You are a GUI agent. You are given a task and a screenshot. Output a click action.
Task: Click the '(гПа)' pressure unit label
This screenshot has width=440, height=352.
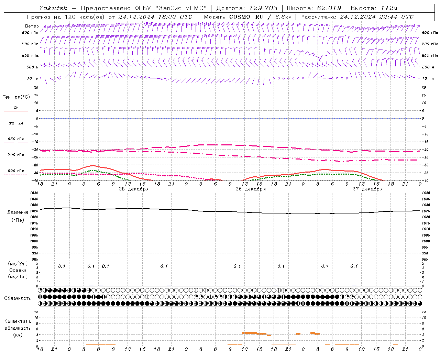(18, 220)
